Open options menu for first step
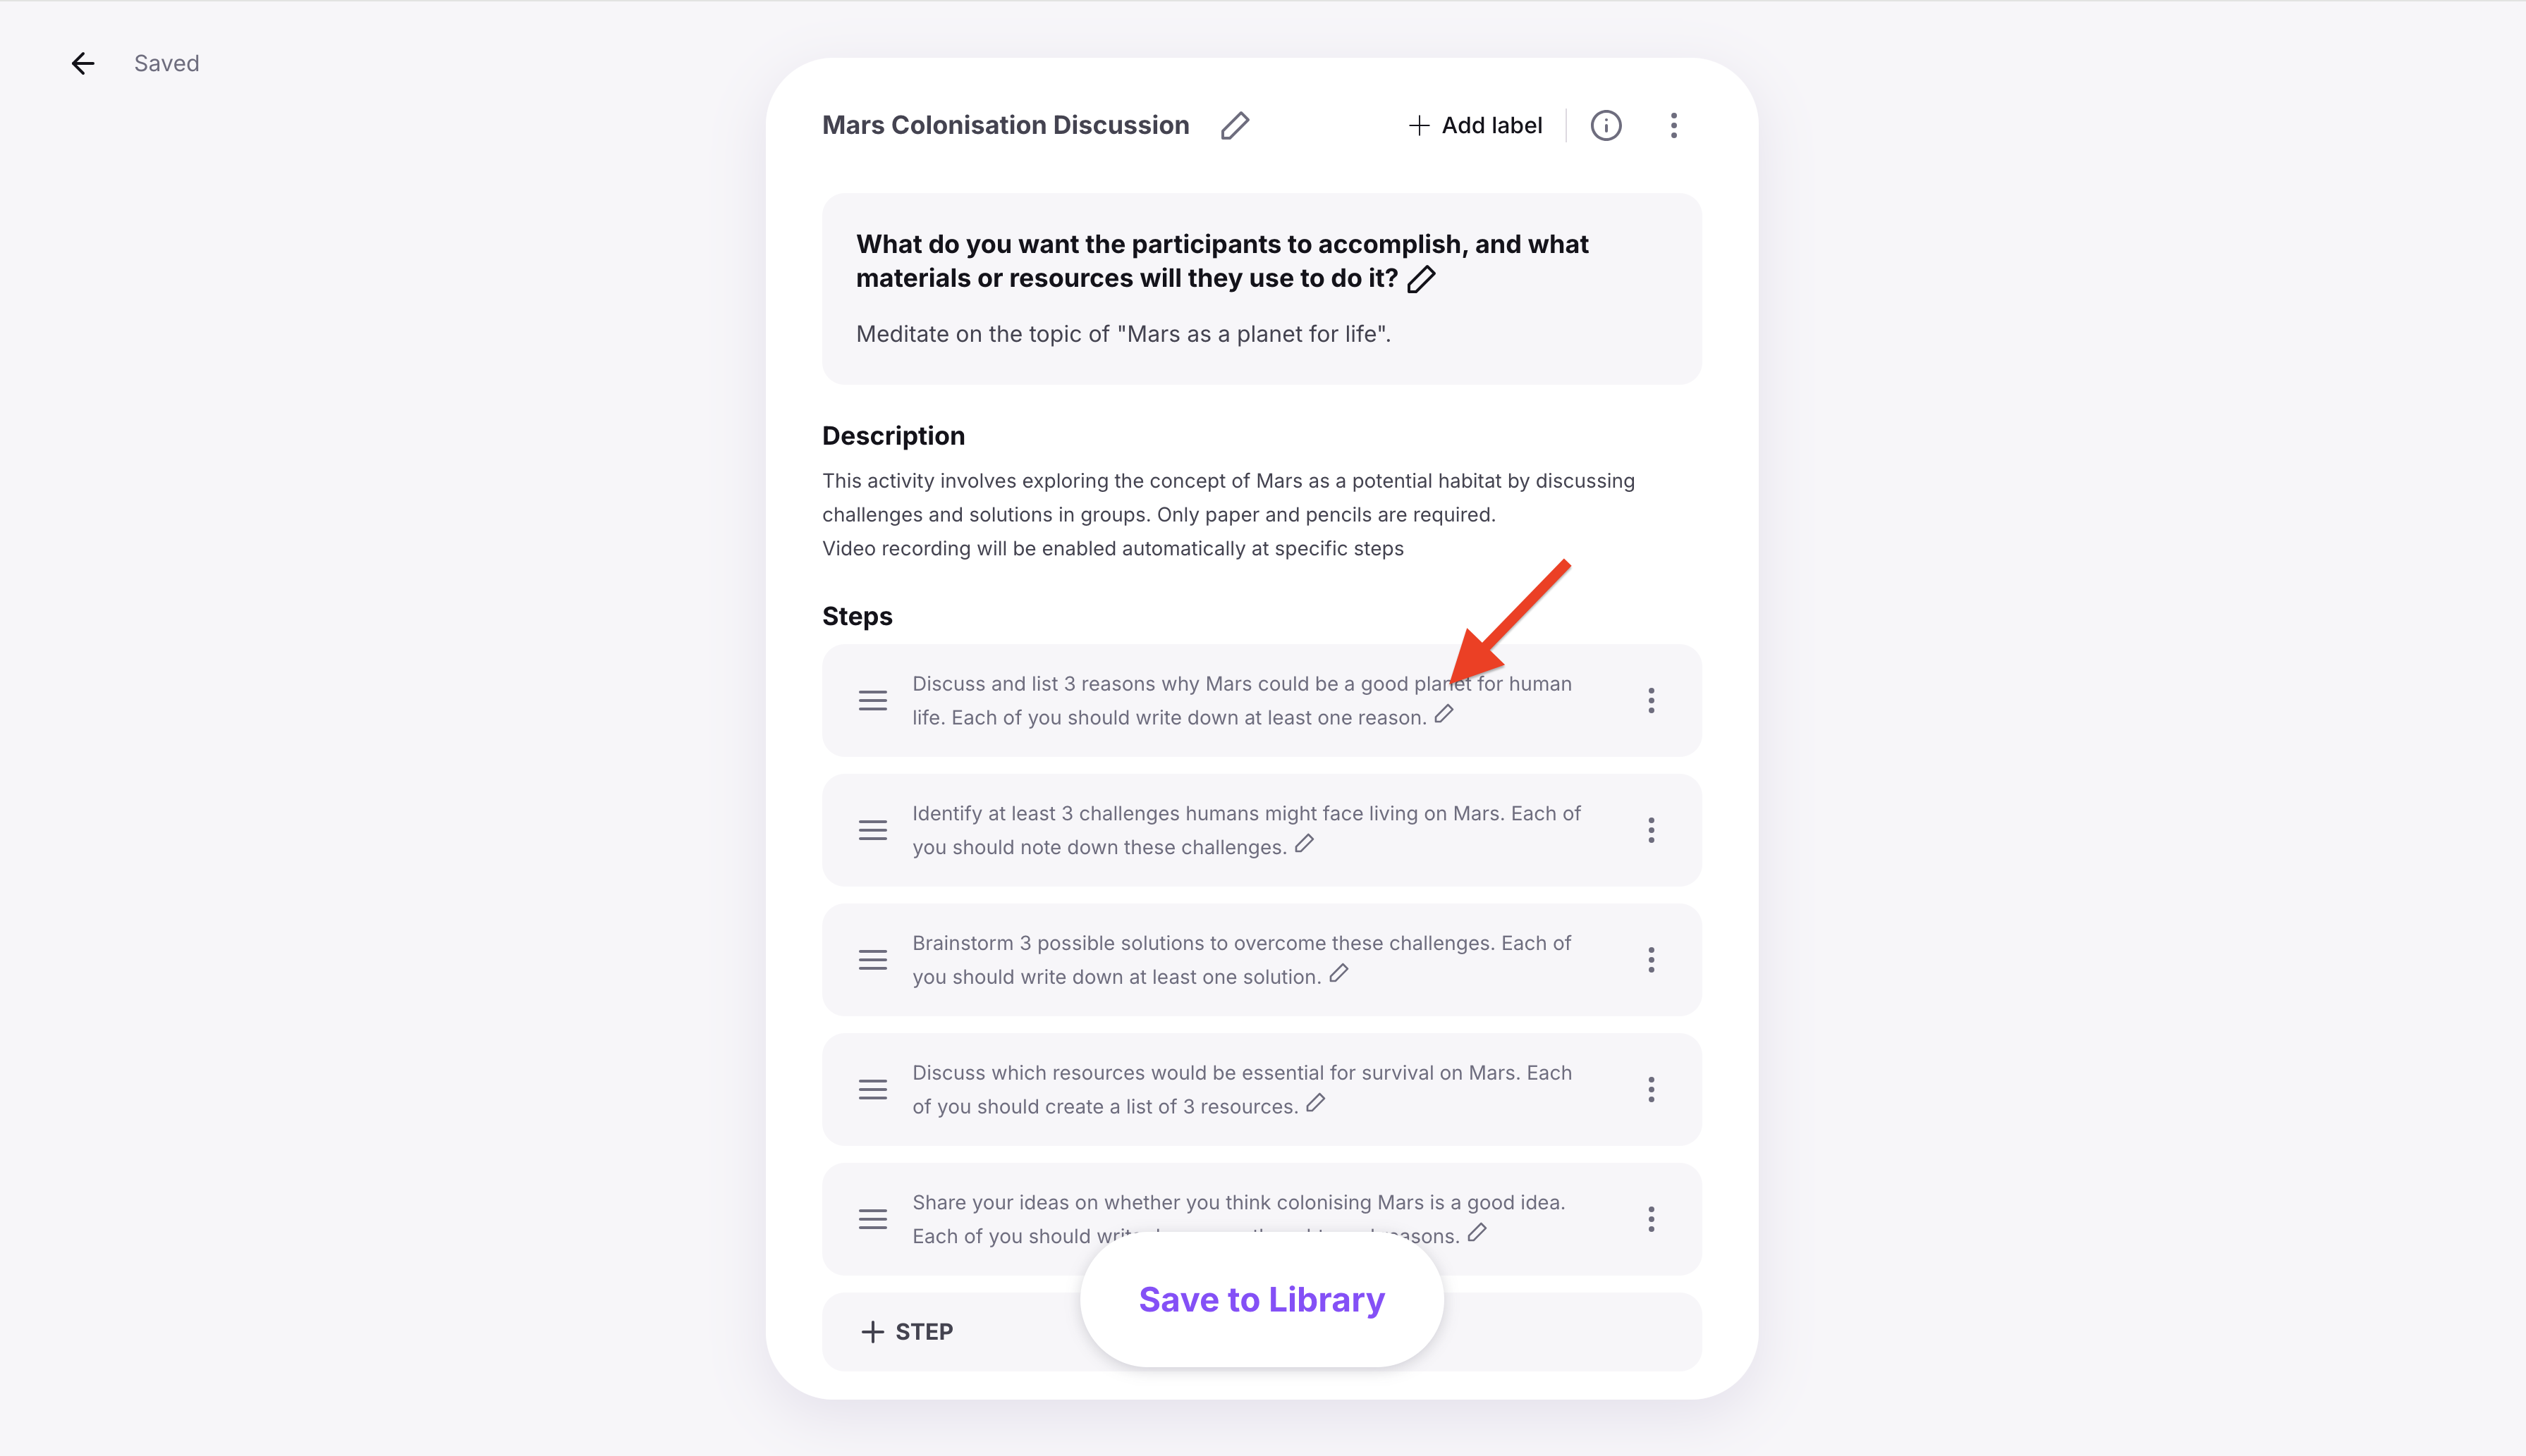Viewport: 2526px width, 1456px height. coord(1651,700)
